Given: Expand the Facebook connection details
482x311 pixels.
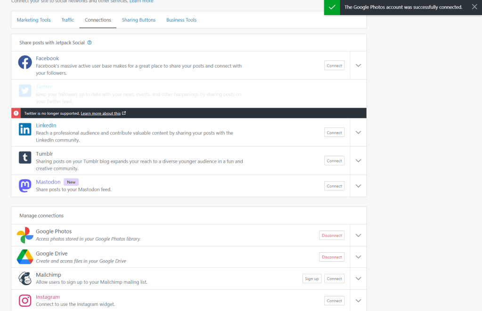Looking at the screenshot, I should (358, 65).
